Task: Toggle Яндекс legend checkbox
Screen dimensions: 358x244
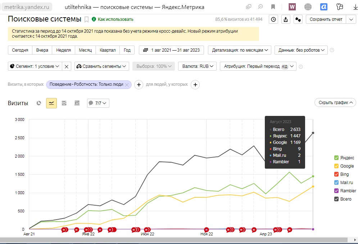Action: click(x=336, y=158)
